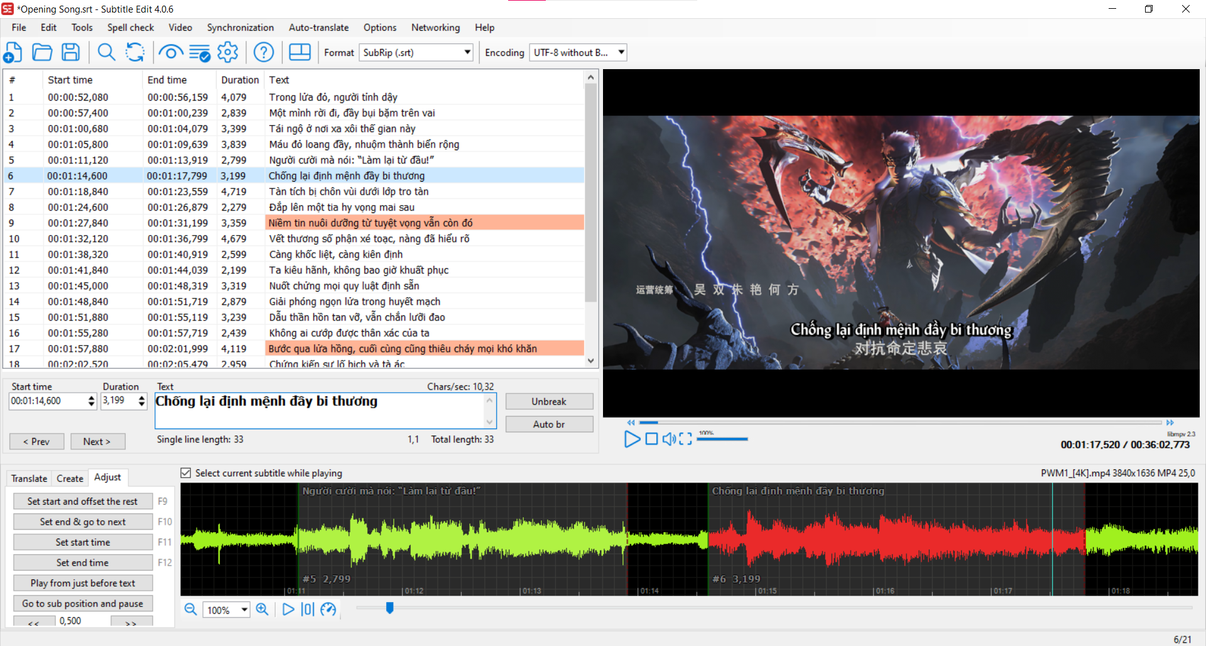Open Settings gear icon in toolbar
This screenshot has width=1206, height=646.
[228, 52]
